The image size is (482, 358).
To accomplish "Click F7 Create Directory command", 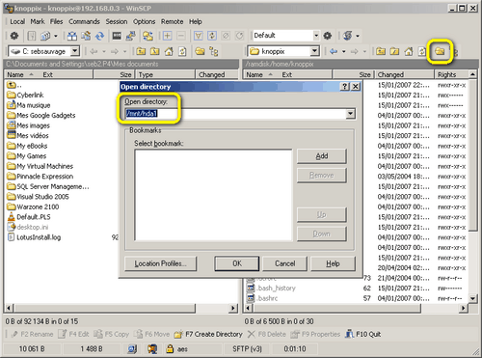I will coord(208,334).
